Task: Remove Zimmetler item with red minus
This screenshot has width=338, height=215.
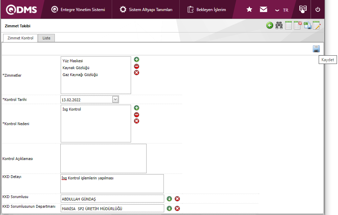Action: tap(137, 66)
